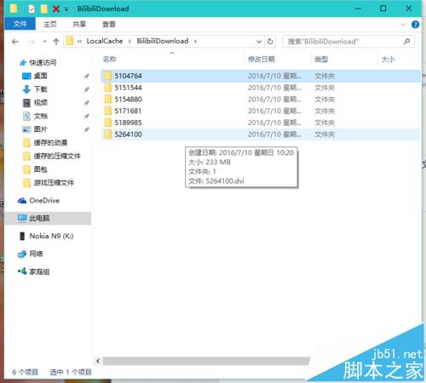Click the horizontal scrollbar left arrow
This screenshot has height=383, width=426.
pos(98,361)
